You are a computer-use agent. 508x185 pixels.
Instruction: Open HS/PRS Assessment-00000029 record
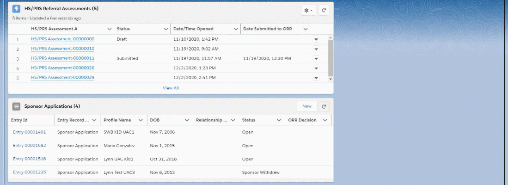[62, 78]
